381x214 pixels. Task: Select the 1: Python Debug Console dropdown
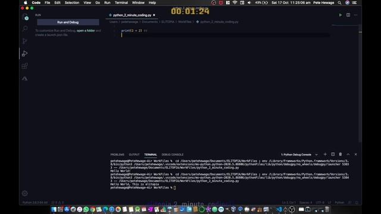click(x=299, y=155)
